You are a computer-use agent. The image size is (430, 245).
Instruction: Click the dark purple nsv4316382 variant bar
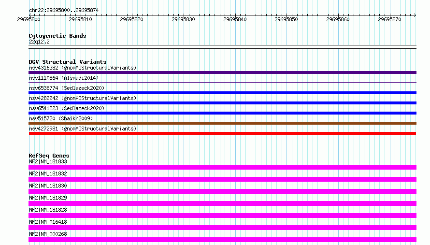222,72
